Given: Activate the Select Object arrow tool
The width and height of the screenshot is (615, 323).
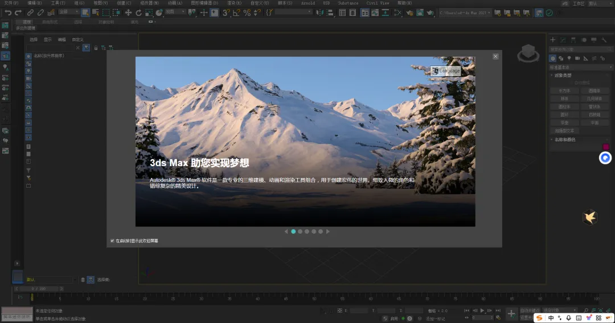Looking at the screenshot, I should (x=85, y=13).
